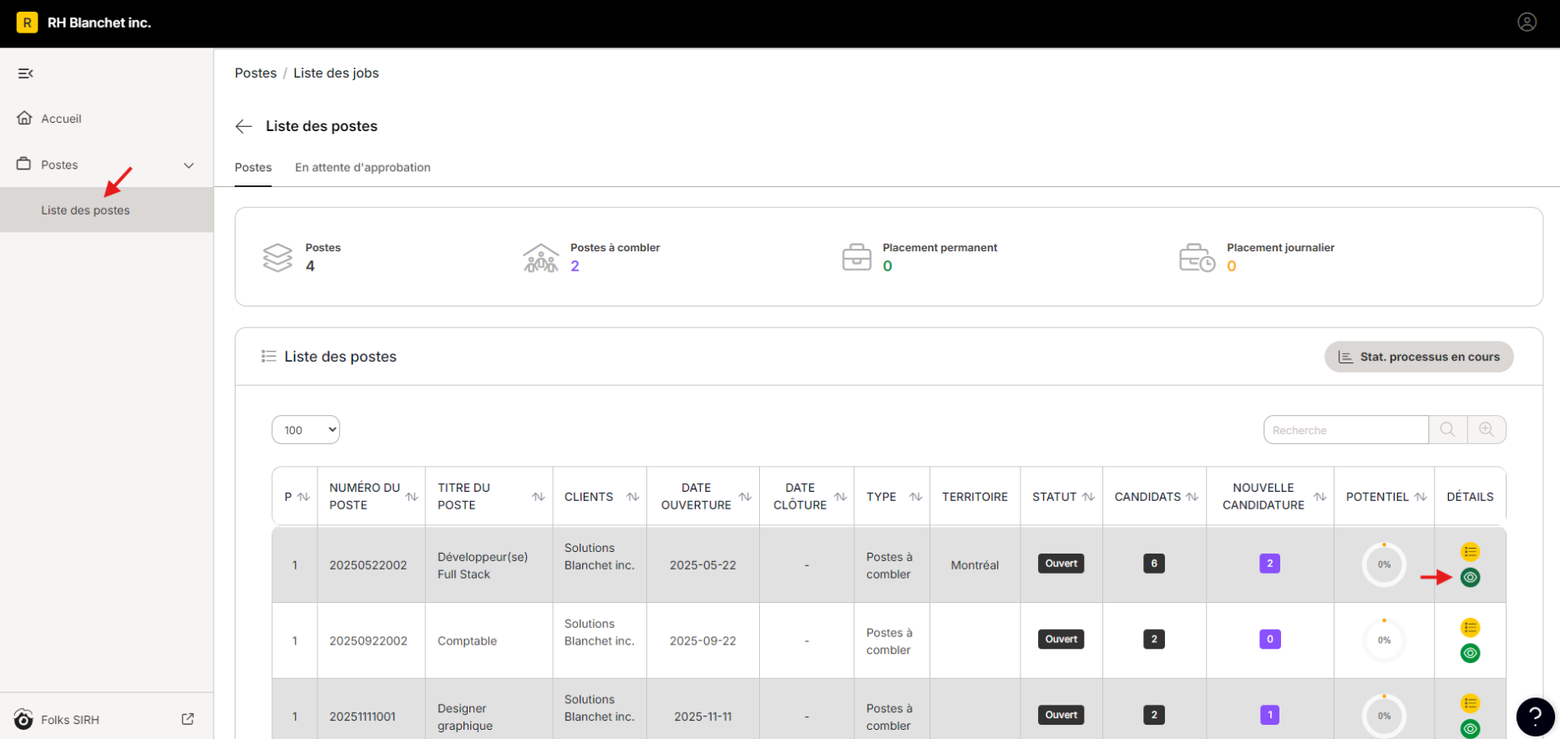
Task: Click potential progress ring for Développeur(se) Full Stack
Action: [1384, 564]
